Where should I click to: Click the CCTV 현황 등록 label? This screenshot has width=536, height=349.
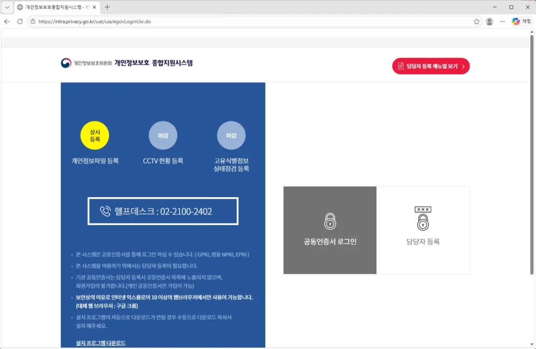[163, 161]
